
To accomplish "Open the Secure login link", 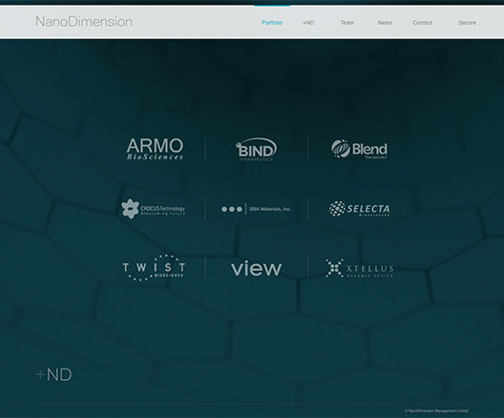I will tap(467, 23).
